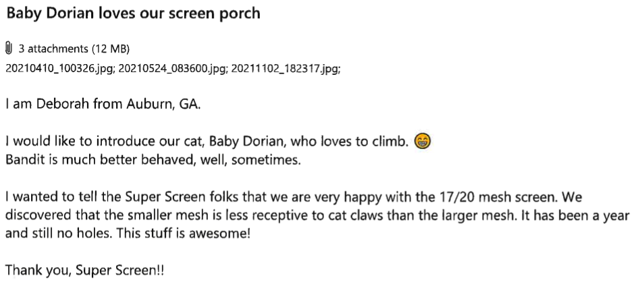The image size is (638, 290).
Task: Click the paperclip attachments icon
Action: tap(9, 49)
